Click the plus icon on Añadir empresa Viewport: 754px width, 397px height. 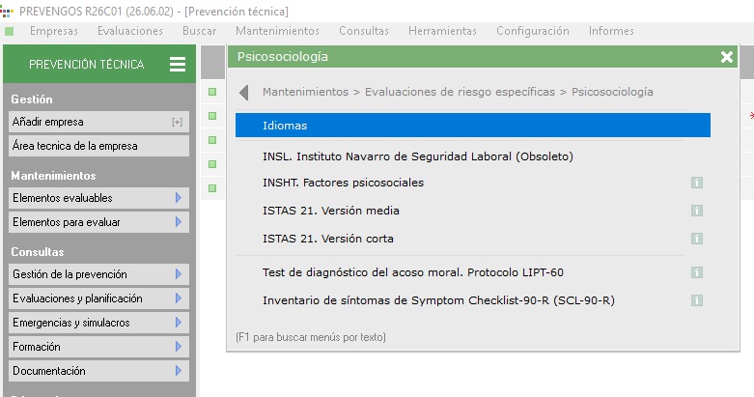(177, 123)
